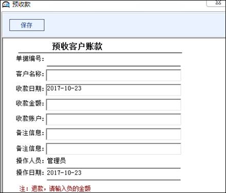Click the 收款日期 field showing 2017-10-23
This screenshot has height=193, width=226.
click(114, 90)
